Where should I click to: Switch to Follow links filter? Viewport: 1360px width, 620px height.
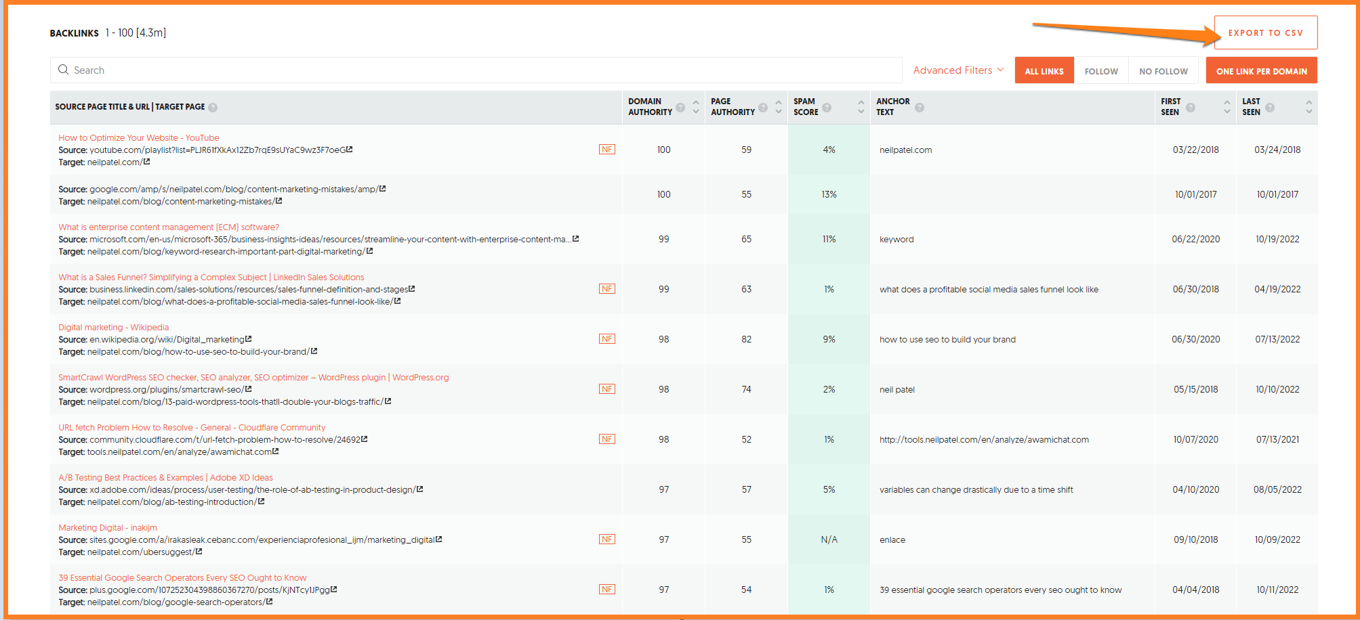(1101, 71)
